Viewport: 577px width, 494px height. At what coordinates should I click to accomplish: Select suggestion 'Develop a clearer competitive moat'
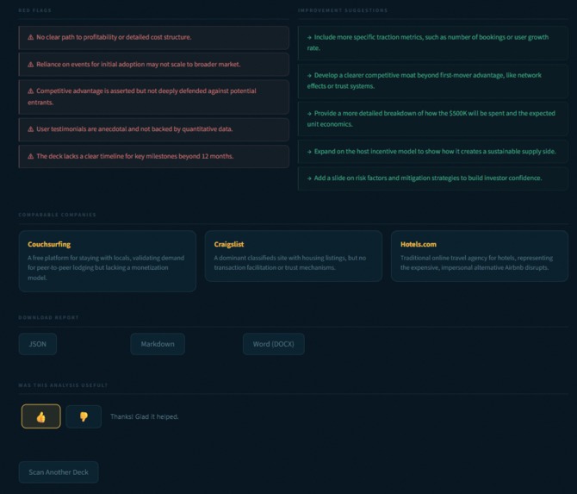click(425, 80)
